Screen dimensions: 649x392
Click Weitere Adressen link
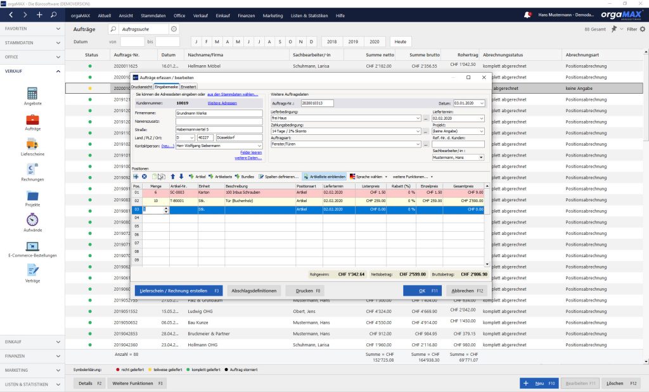[x=222, y=103]
